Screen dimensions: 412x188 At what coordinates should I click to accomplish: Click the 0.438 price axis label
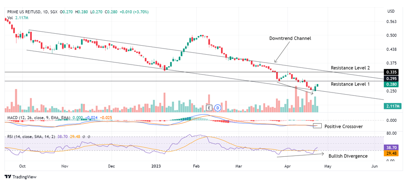[392, 49]
